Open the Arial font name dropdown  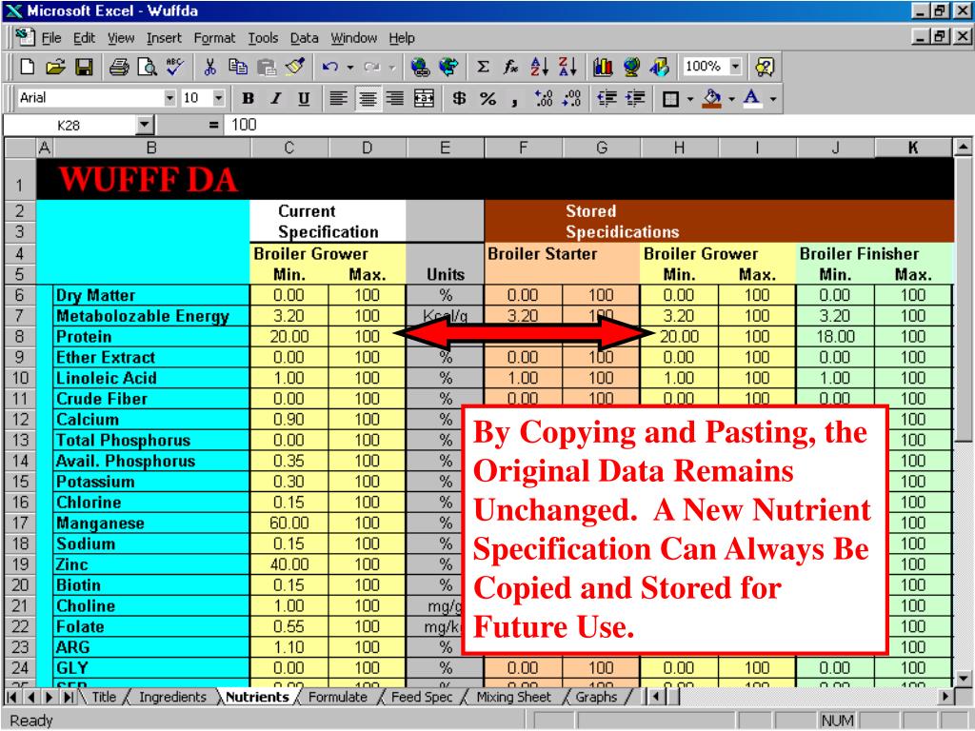169,98
